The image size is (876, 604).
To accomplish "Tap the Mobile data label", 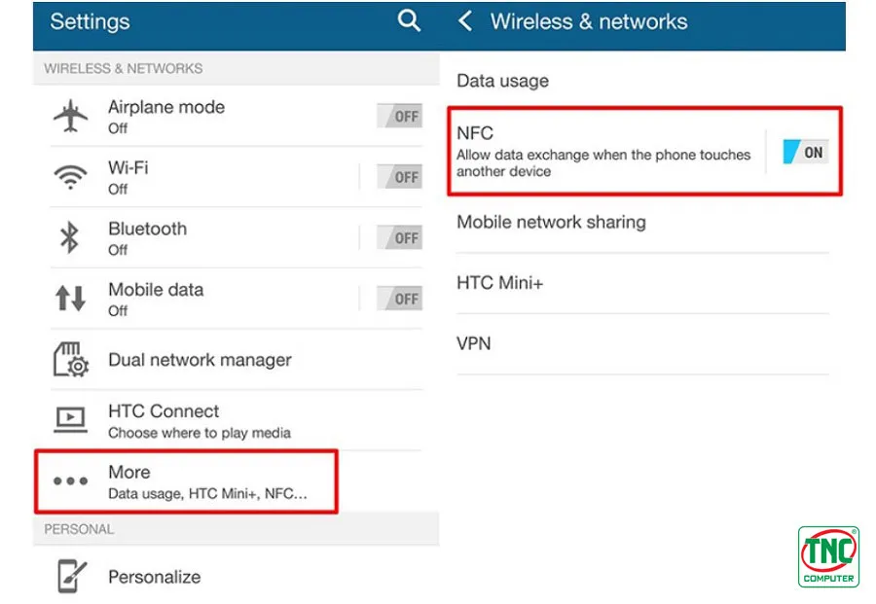I will click(156, 289).
